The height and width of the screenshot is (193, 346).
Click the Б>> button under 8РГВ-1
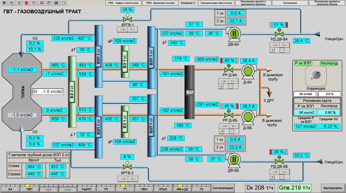click(x=132, y=30)
